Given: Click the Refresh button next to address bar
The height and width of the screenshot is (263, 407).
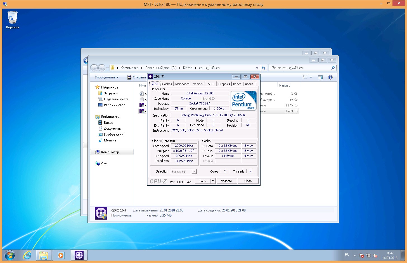Looking at the screenshot, I should point(264,68).
